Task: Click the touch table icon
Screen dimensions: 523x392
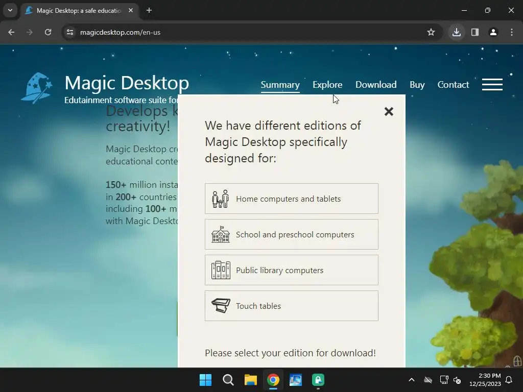Action: click(221, 306)
